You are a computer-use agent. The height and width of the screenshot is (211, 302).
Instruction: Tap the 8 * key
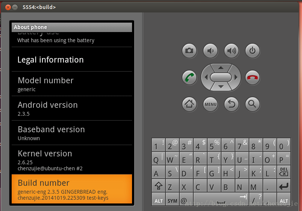[x=256, y=145]
